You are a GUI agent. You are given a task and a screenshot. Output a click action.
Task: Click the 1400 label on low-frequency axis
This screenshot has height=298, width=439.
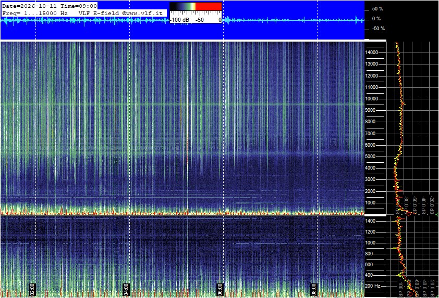click(370, 221)
